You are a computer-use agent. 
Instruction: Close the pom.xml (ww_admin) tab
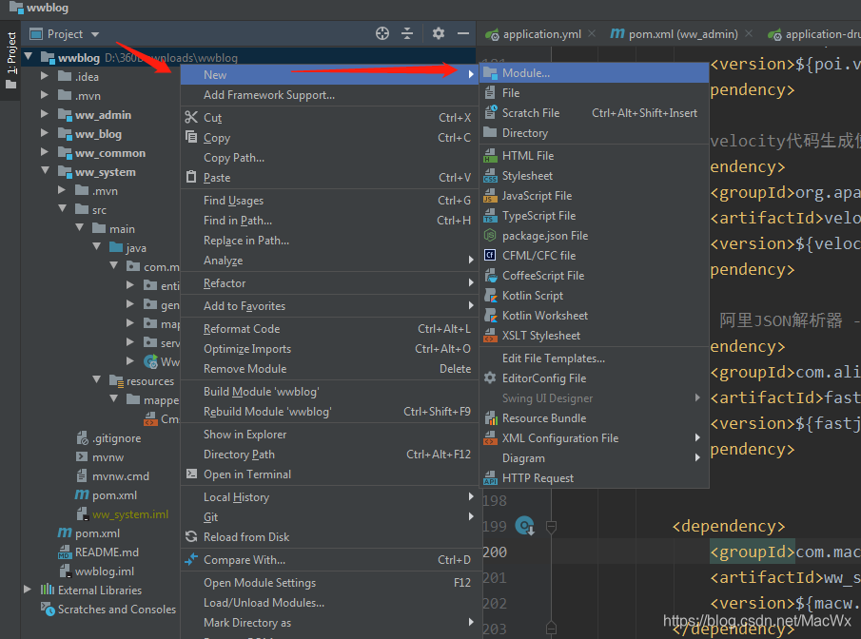coord(749,33)
